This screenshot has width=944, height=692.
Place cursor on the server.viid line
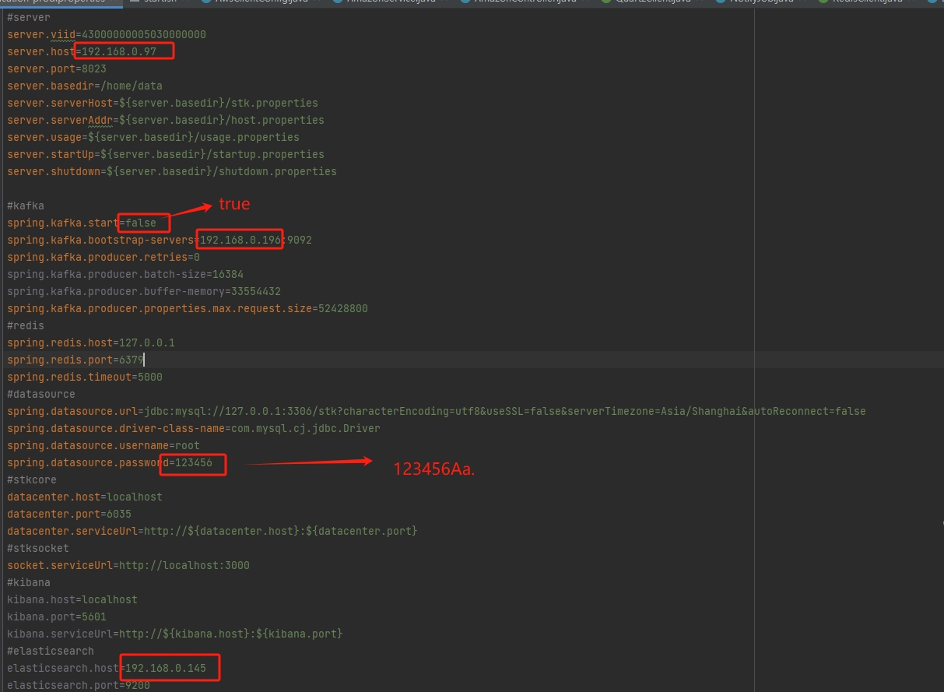(107, 34)
